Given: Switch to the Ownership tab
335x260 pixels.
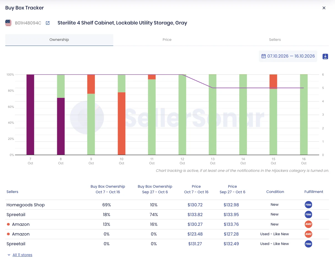Looking at the screenshot, I should [59, 40].
